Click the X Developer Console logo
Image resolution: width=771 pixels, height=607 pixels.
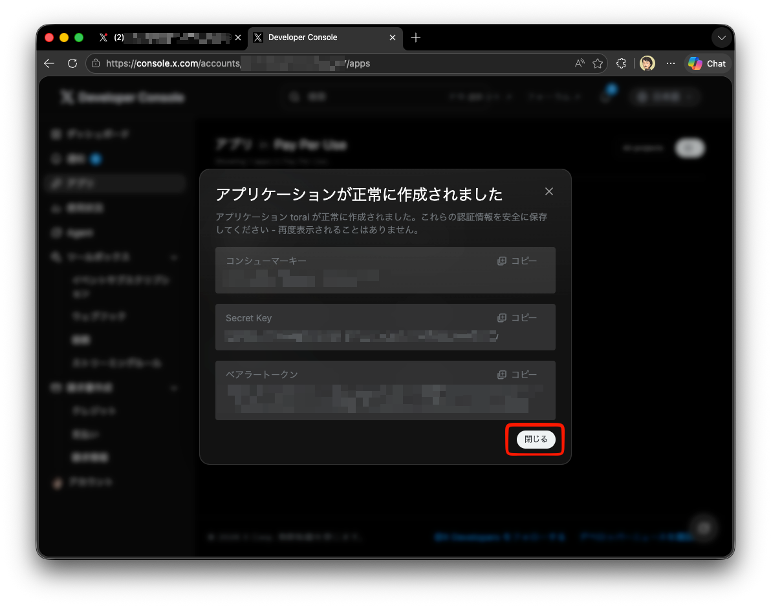[x=122, y=98]
